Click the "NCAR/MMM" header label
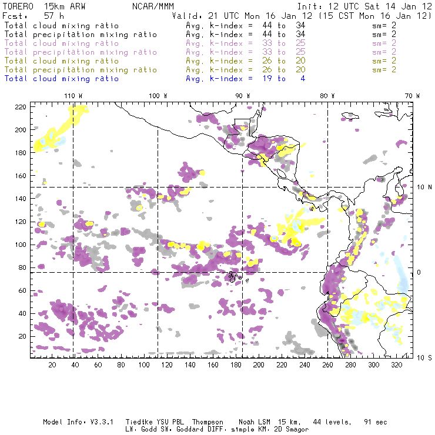 point(153,6)
